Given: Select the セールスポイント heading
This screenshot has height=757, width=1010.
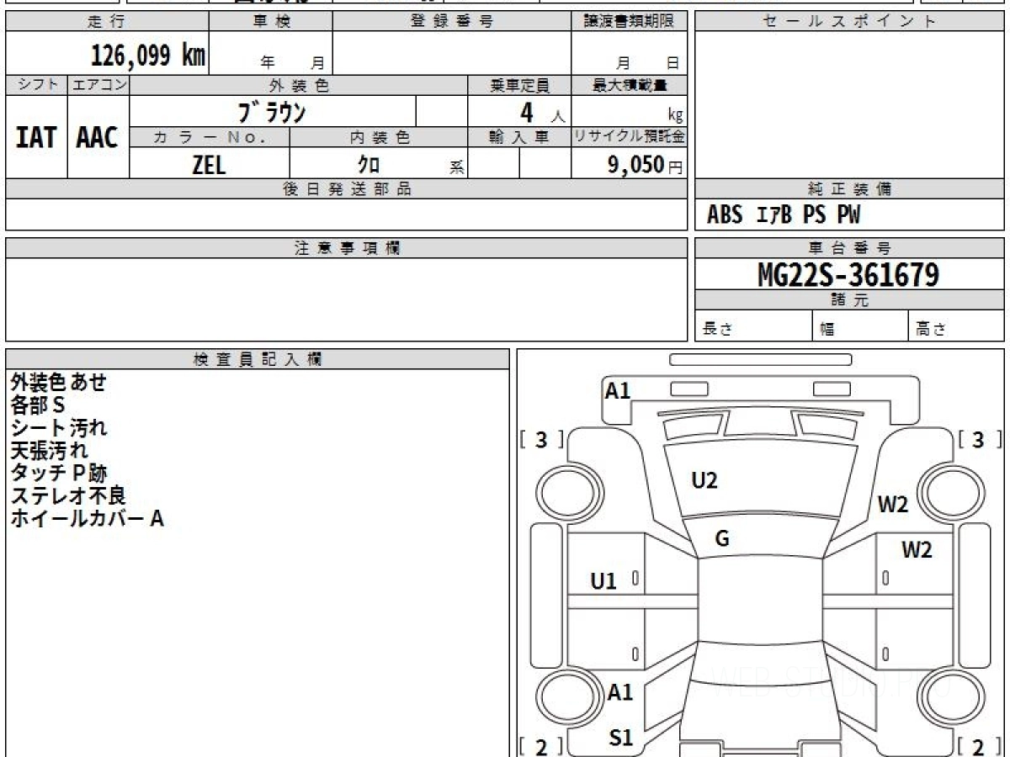Looking at the screenshot, I should point(849,22).
